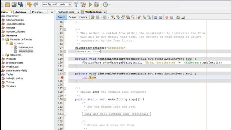Click Find Next Occurrence icon
The width and height of the screenshot is (231, 130).
coord(123,17)
